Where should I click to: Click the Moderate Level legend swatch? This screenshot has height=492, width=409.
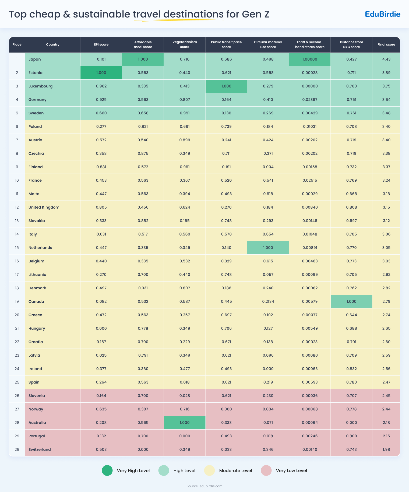pyautogui.click(x=209, y=470)
